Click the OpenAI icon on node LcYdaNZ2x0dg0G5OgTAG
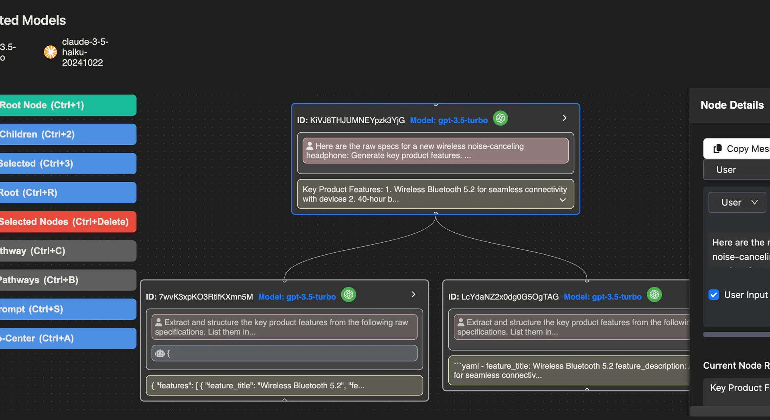The width and height of the screenshot is (770, 420). (x=654, y=294)
